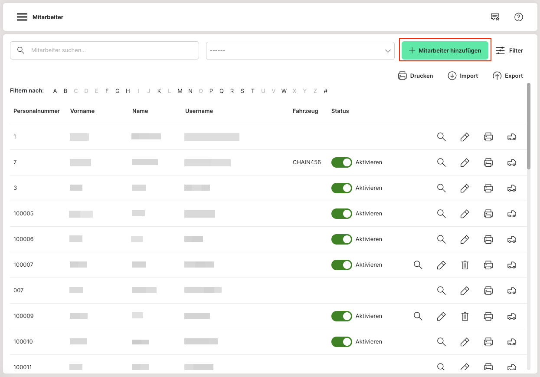The width and height of the screenshot is (540, 377).
Task: Open the hamburger navigation menu
Action: coord(22,17)
